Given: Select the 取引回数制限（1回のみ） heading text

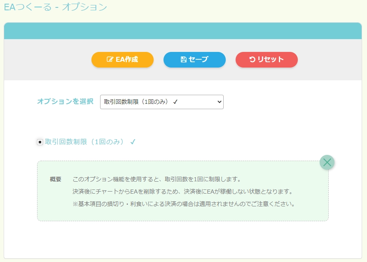Looking at the screenshot, I should tap(84, 142).
